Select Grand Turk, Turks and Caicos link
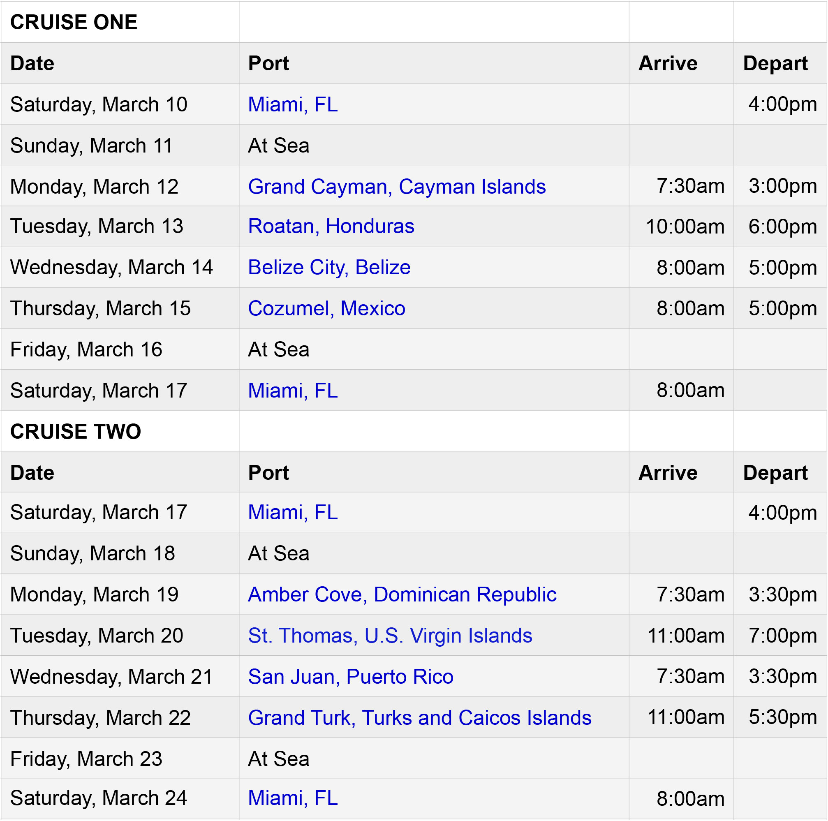The width and height of the screenshot is (828, 821). [x=420, y=718]
